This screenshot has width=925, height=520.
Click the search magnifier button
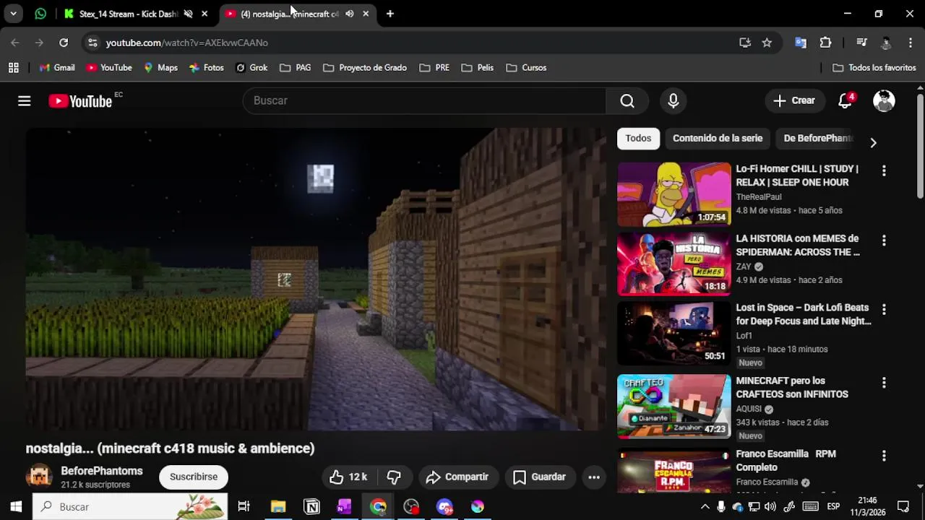coord(627,101)
